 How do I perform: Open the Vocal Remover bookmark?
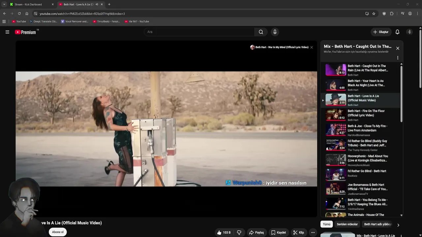click(x=75, y=21)
